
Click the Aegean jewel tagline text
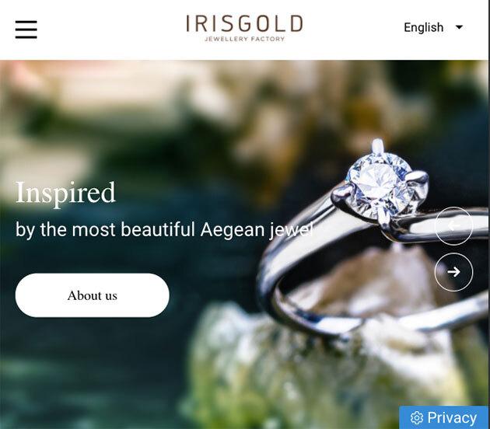(164, 229)
